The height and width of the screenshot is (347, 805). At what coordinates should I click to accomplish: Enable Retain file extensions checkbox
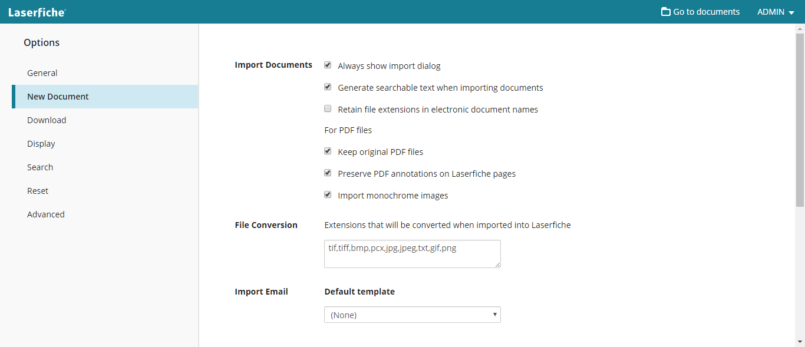click(328, 109)
